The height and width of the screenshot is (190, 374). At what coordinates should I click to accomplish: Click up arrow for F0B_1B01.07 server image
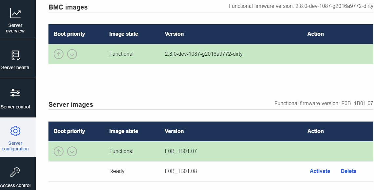pyautogui.click(x=59, y=151)
